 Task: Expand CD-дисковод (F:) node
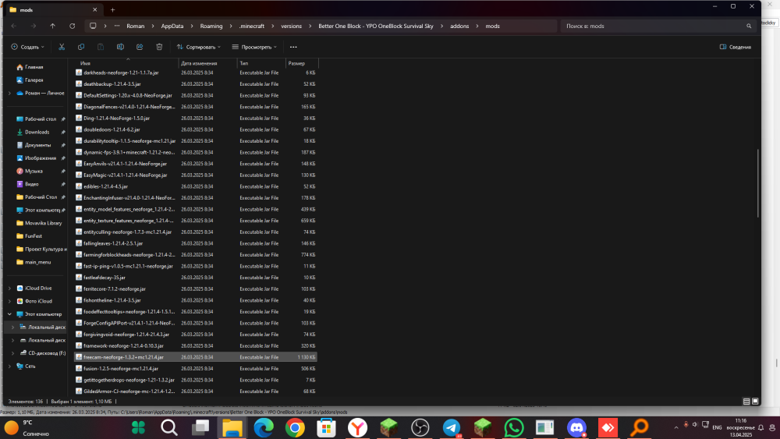click(13, 353)
